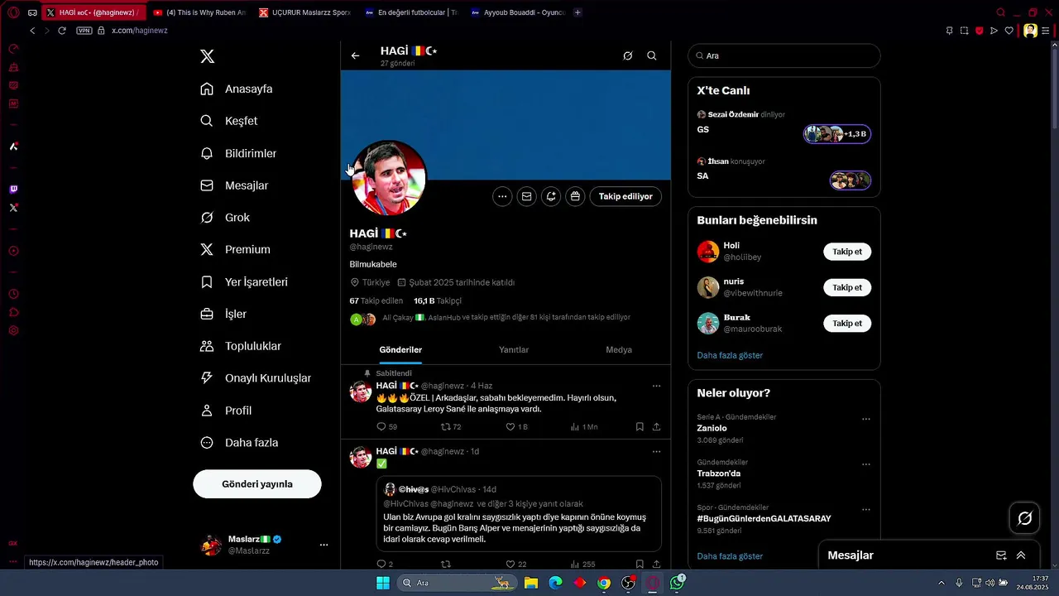Click profile notification refresh icon

[x=551, y=196]
